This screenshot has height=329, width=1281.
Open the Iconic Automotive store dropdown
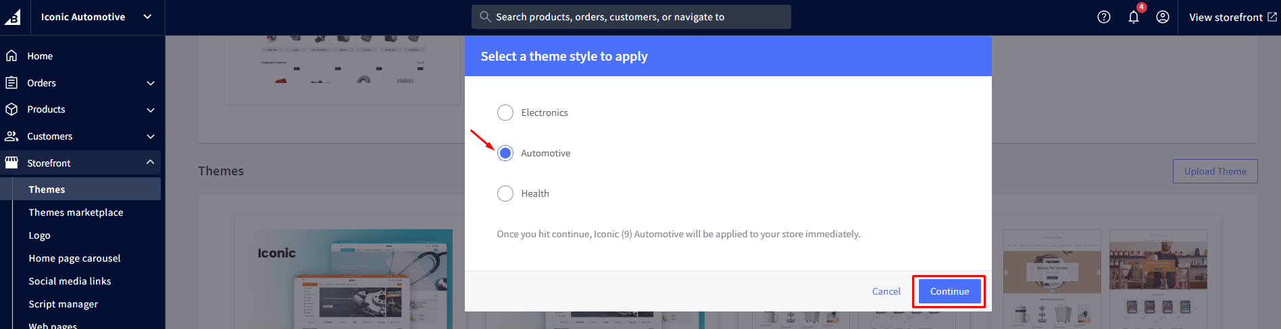pyautogui.click(x=147, y=17)
